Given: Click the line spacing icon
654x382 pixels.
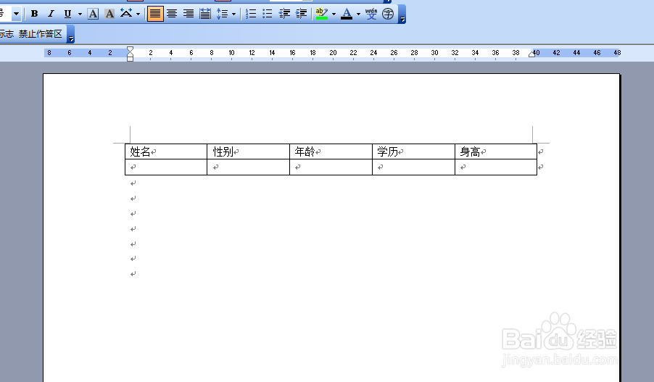Looking at the screenshot, I should pos(222,14).
